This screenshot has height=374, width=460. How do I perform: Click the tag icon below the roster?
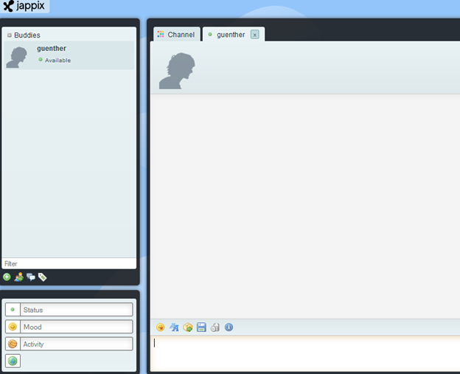pos(43,277)
